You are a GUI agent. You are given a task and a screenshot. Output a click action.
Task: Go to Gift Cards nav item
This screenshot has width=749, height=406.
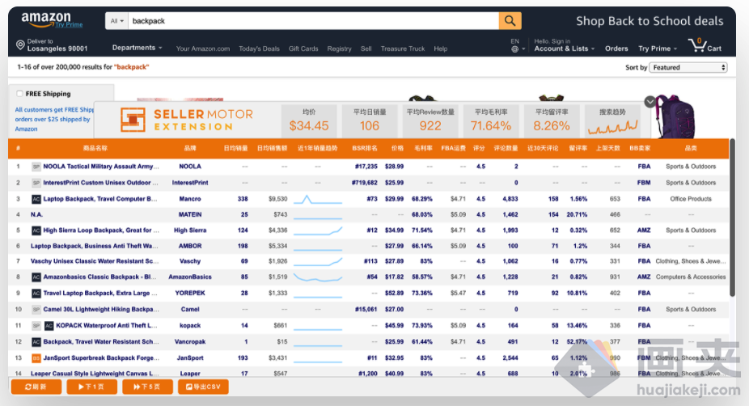click(303, 49)
